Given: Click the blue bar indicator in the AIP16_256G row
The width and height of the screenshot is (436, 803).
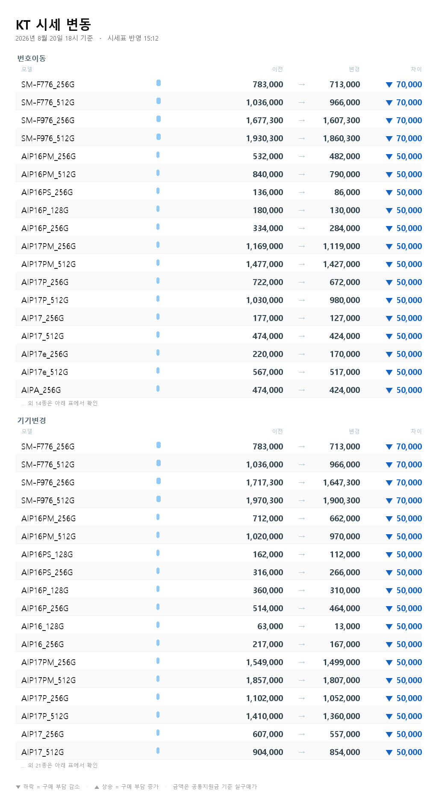Looking at the screenshot, I should click(x=158, y=643).
